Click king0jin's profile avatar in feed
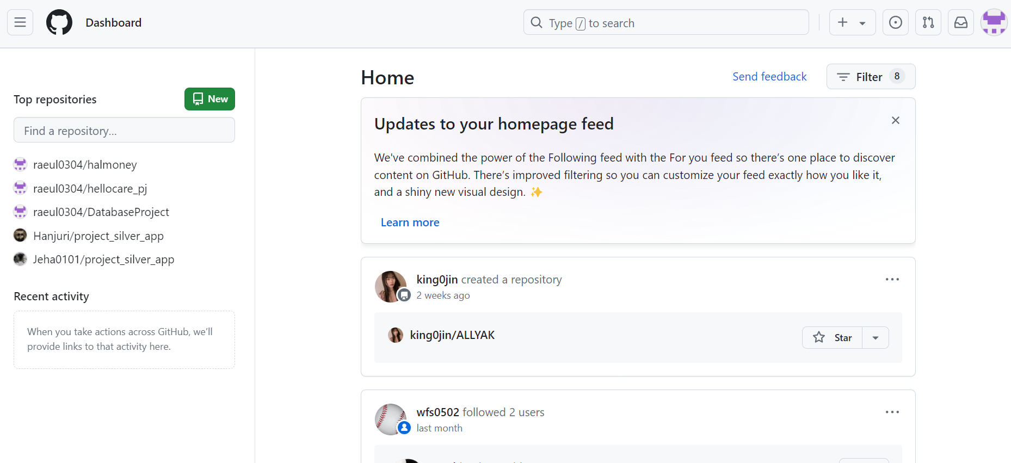This screenshot has height=463, width=1011. (391, 287)
